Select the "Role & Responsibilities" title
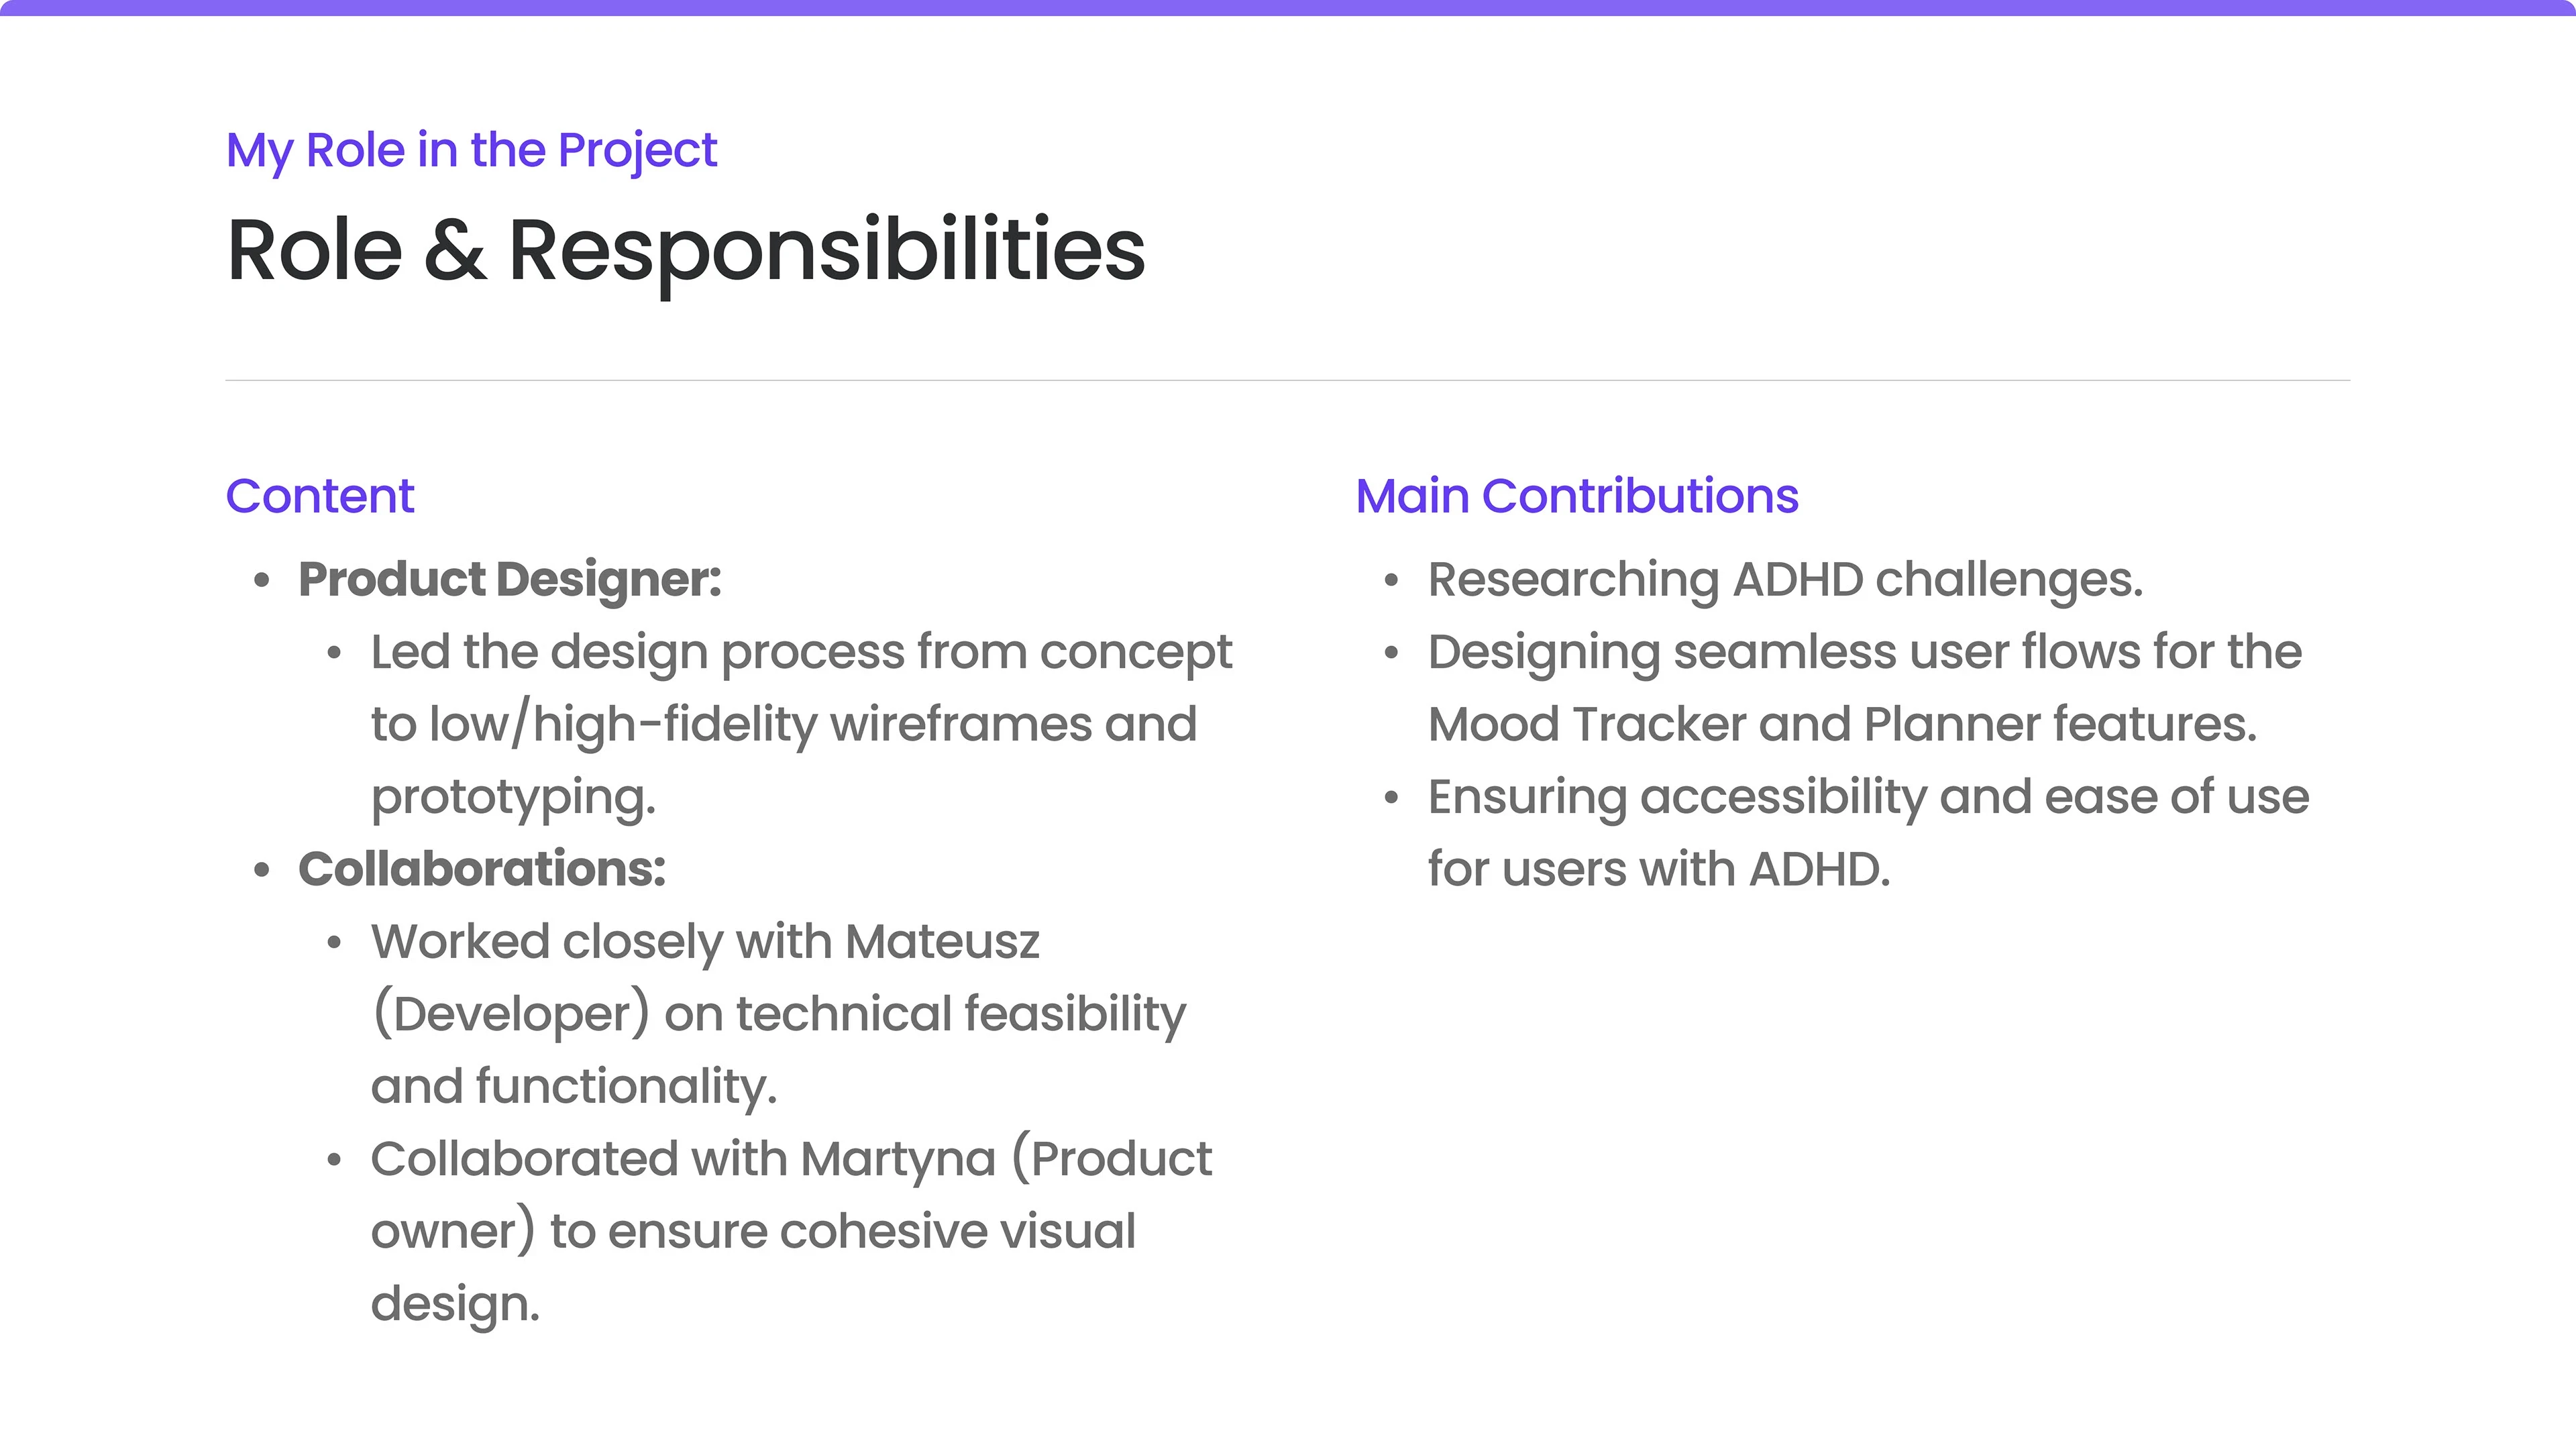Image resolution: width=2576 pixels, height=1449 pixels. click(686, 250)
